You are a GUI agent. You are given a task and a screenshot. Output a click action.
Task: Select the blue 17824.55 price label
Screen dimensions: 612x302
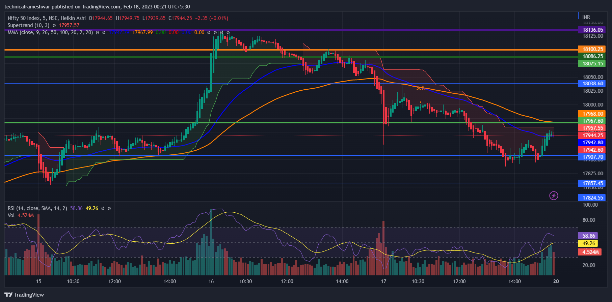pyautogui.click(x=591, y=198)
